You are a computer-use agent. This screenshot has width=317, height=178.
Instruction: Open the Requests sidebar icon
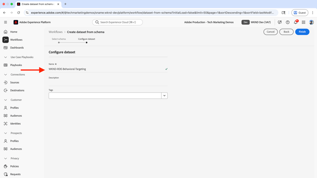pos(5,174)
